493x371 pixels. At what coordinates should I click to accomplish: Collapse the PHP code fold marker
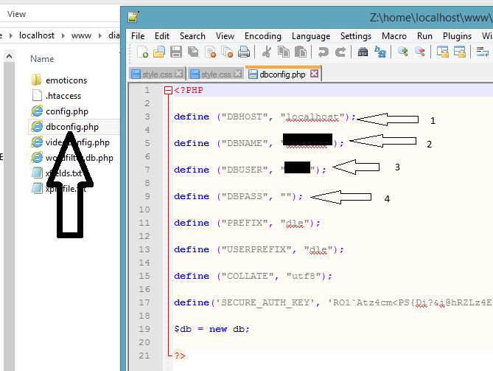168,91
